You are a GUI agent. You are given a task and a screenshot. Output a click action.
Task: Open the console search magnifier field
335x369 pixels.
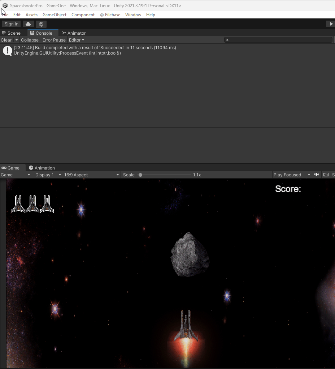tap(278, 40)
